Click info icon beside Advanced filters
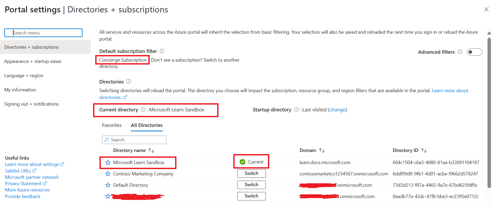492x207 pixels. tap(460, 52)
